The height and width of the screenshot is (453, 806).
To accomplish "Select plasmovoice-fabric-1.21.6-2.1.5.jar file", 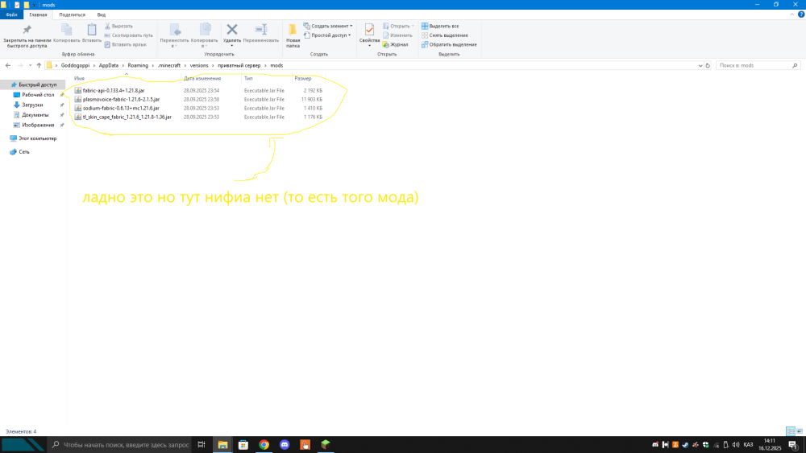I will [121, 100].
